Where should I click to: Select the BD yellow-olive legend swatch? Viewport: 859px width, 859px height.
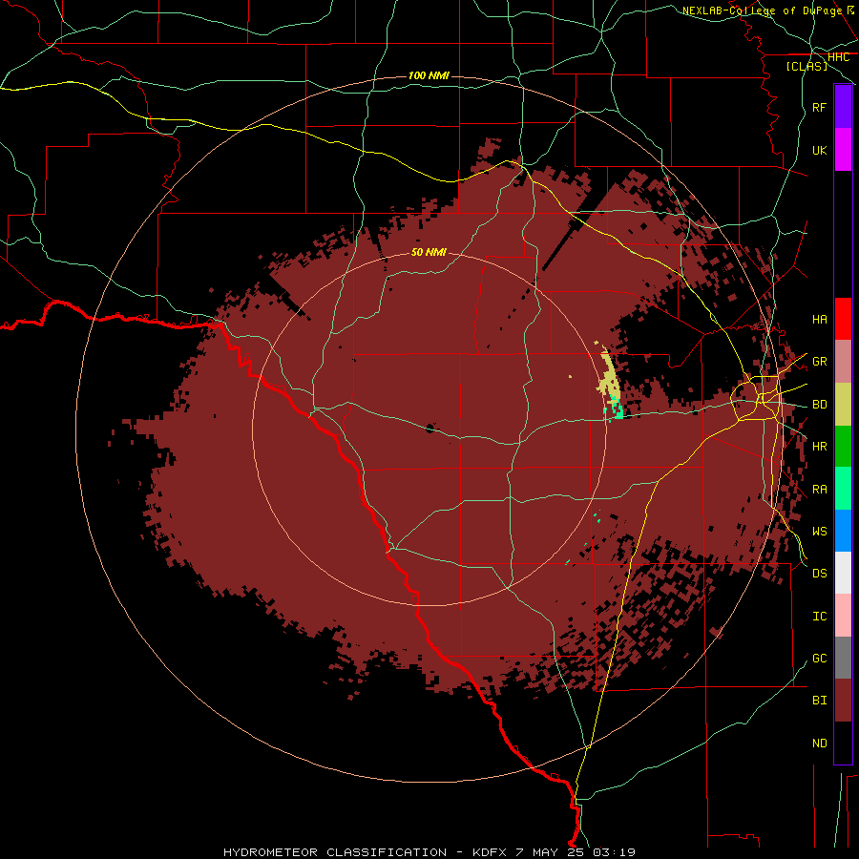pos(843,404)
